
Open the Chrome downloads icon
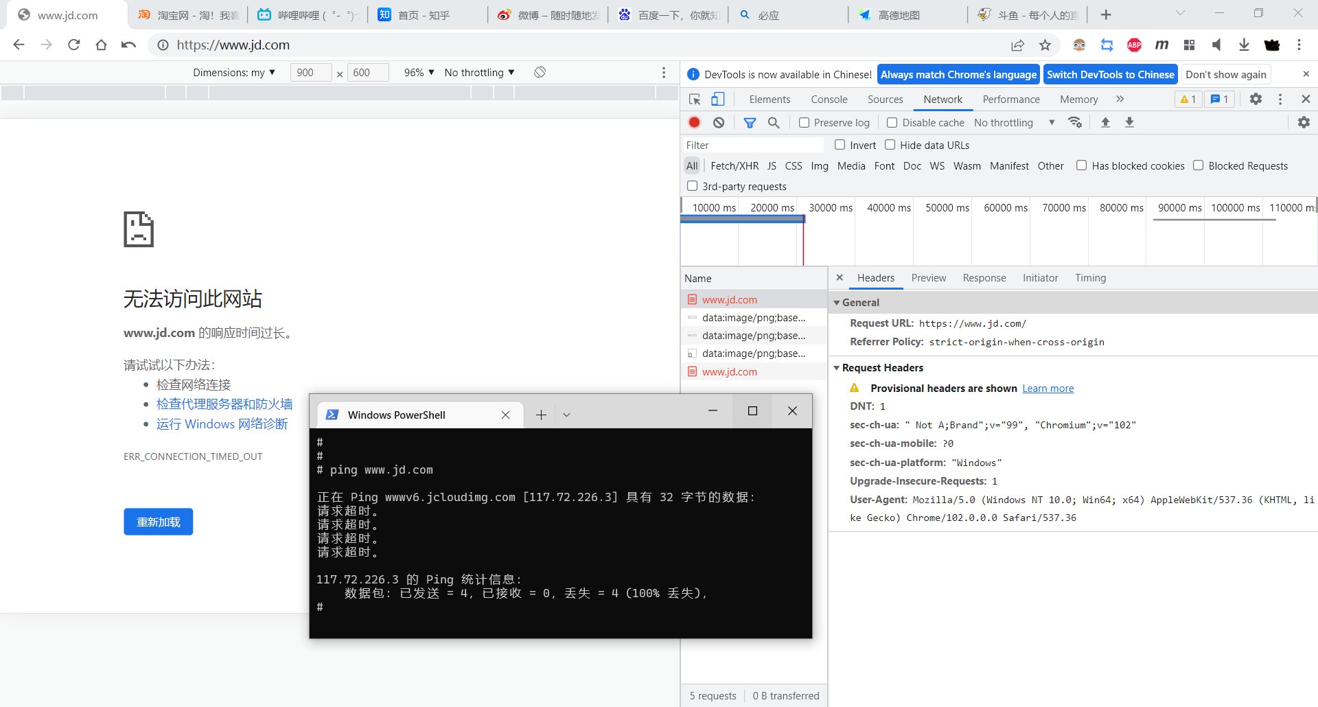1243,45
